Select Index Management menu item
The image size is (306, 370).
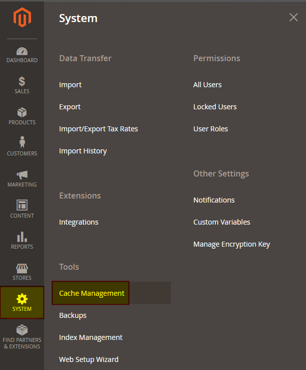point(91,337)
